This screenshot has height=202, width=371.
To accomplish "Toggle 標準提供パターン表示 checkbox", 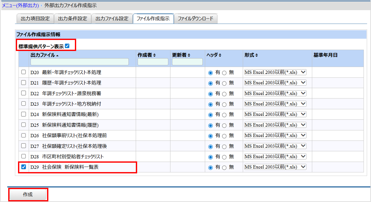I will (x=67, y=46).
